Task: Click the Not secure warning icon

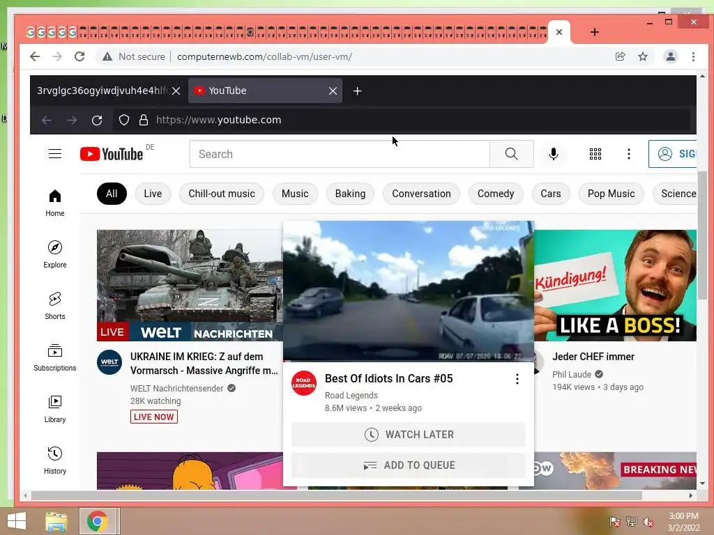Action: (x=107, y=56)
